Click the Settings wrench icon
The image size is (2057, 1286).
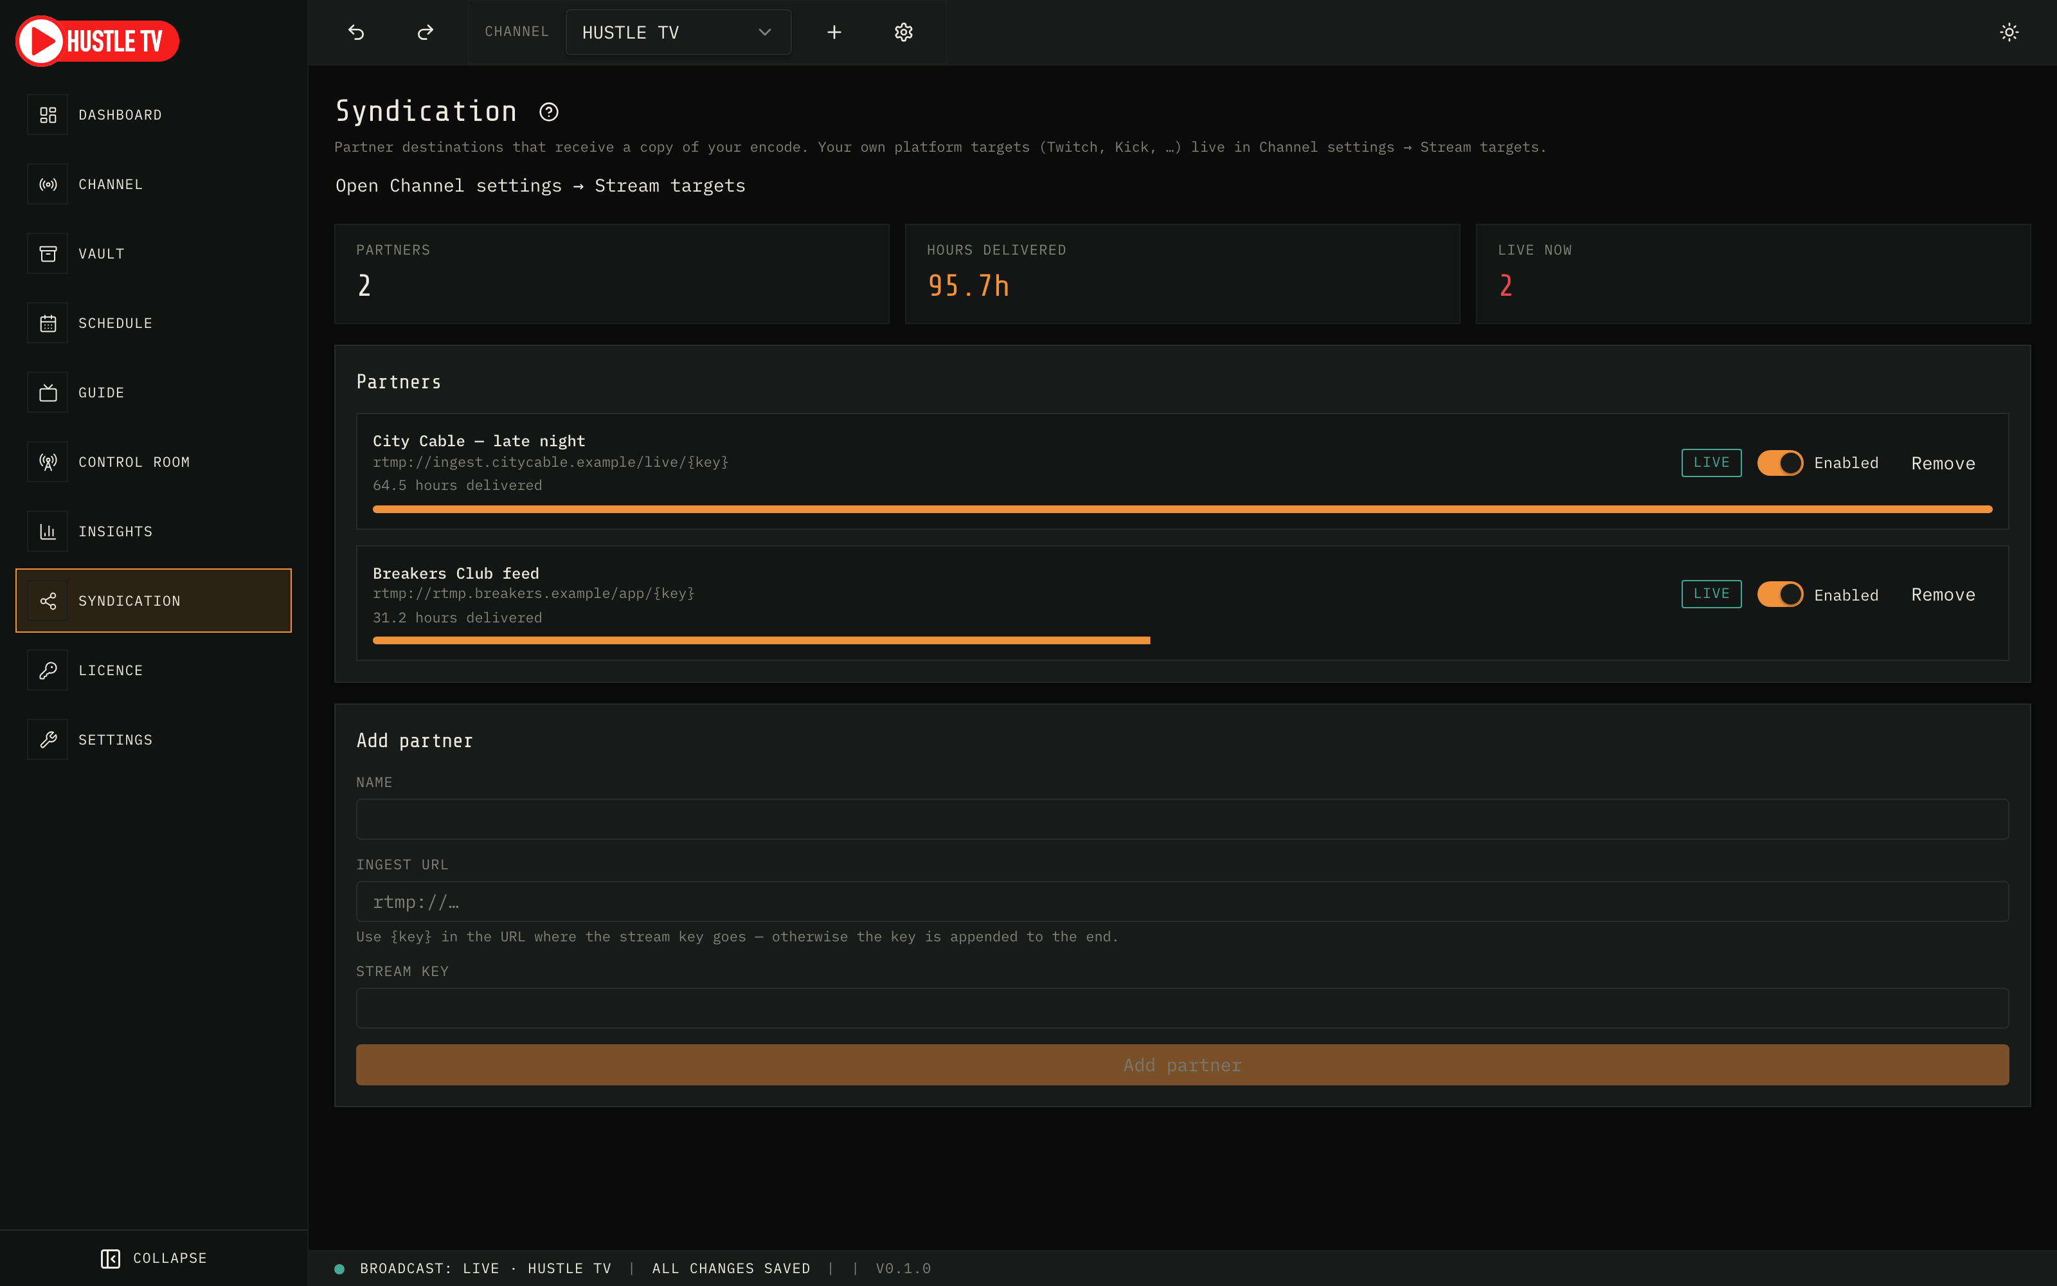coord(48,740)
